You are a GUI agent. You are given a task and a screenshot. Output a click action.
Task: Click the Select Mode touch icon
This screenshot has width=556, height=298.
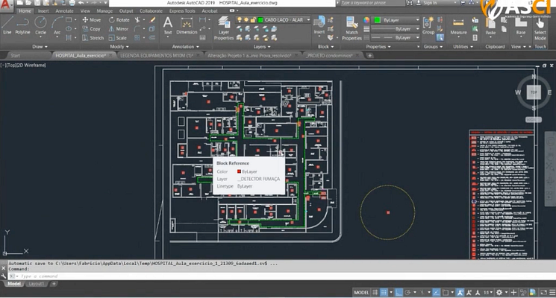[x=540, y=28]
